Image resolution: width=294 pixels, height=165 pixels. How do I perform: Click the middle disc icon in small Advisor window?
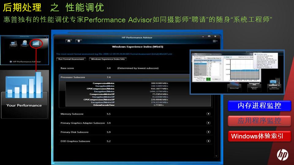point(24,44)
